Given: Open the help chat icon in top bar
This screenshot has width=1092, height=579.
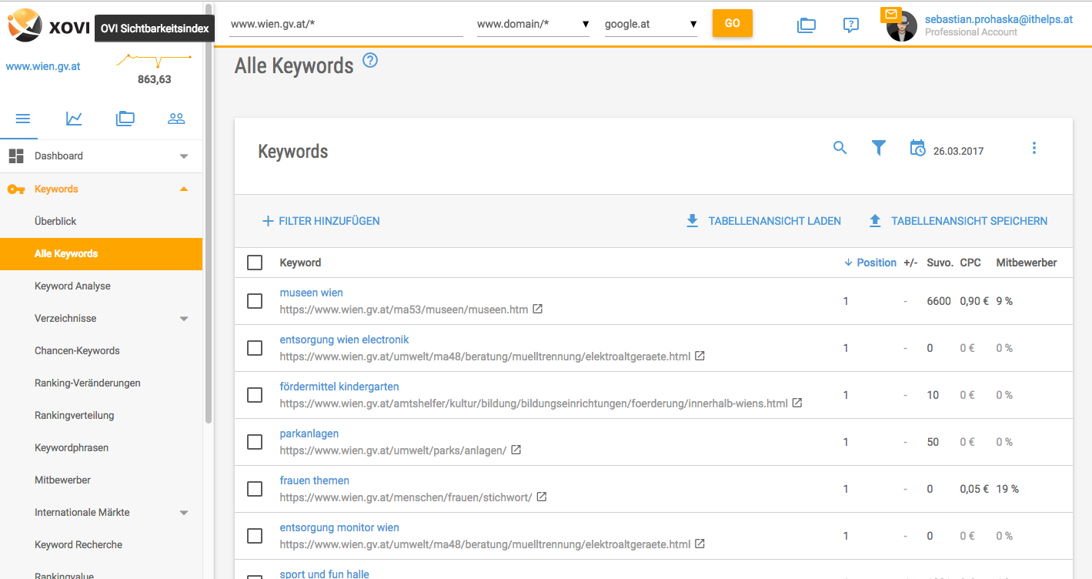Looking at the screenshot, I should coord(850,25).
